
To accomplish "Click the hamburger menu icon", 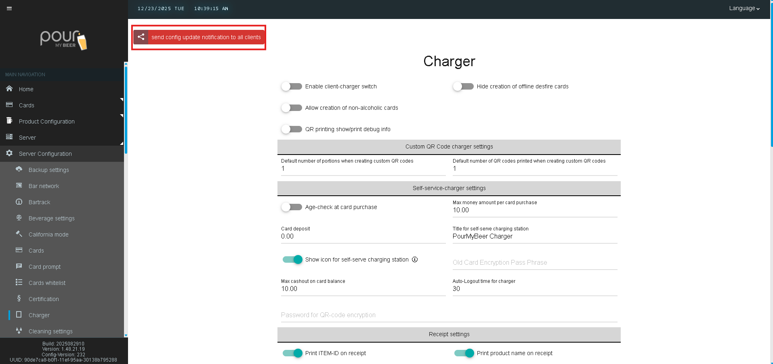I will click(x=9, y=8).
